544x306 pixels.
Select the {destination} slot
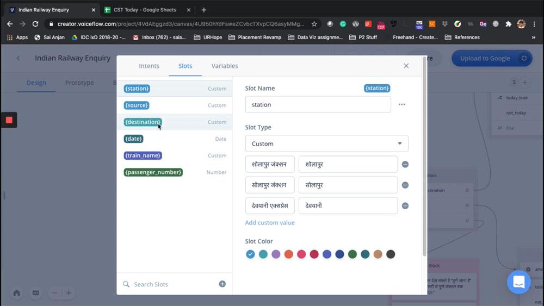pyautogui.click(x=175, y=122)
